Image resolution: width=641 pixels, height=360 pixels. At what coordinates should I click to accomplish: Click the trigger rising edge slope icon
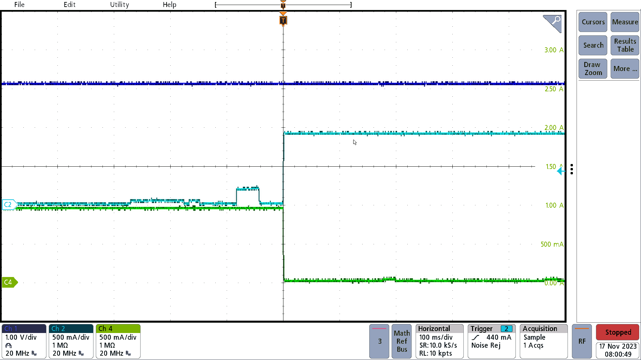[475, 338]
